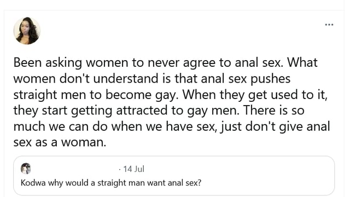Select the line beginning 'Been asking women'

165,62
